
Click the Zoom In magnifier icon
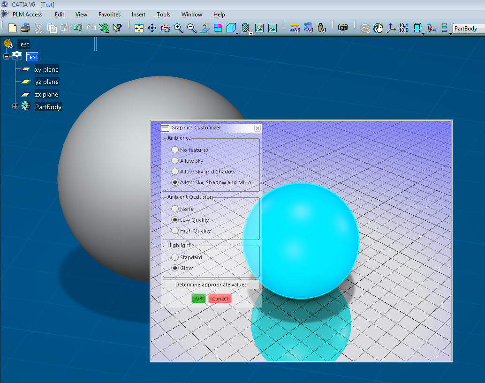tap(178, 28)
